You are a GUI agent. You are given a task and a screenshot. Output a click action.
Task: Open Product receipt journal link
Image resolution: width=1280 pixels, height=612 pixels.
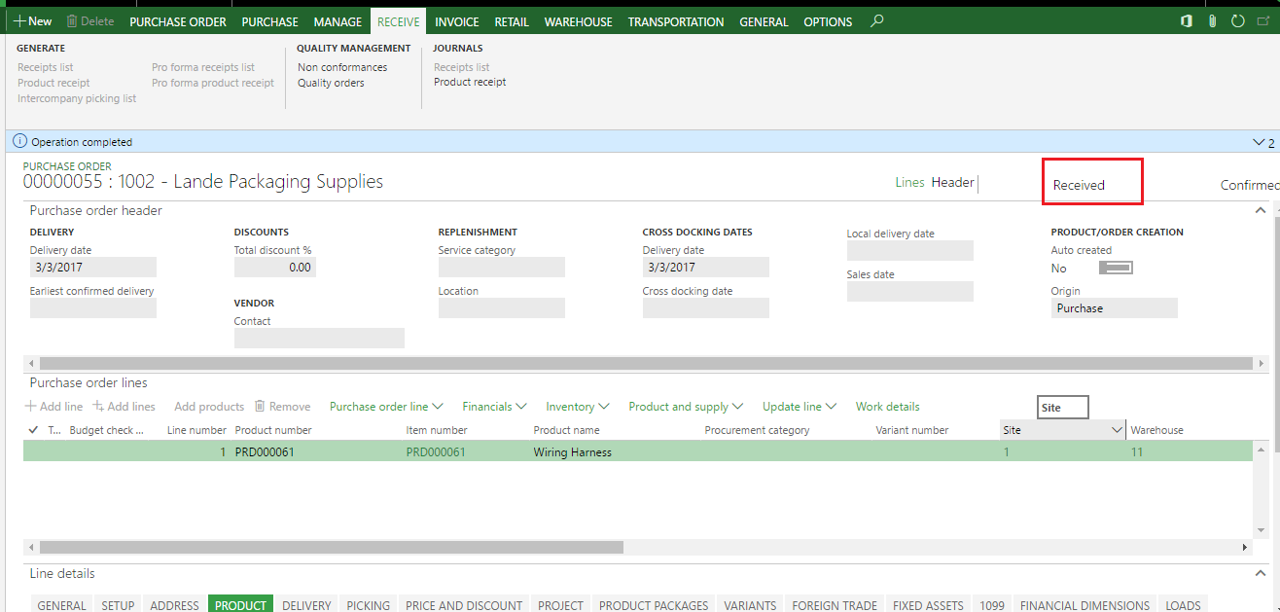click(x=470, y=83)
